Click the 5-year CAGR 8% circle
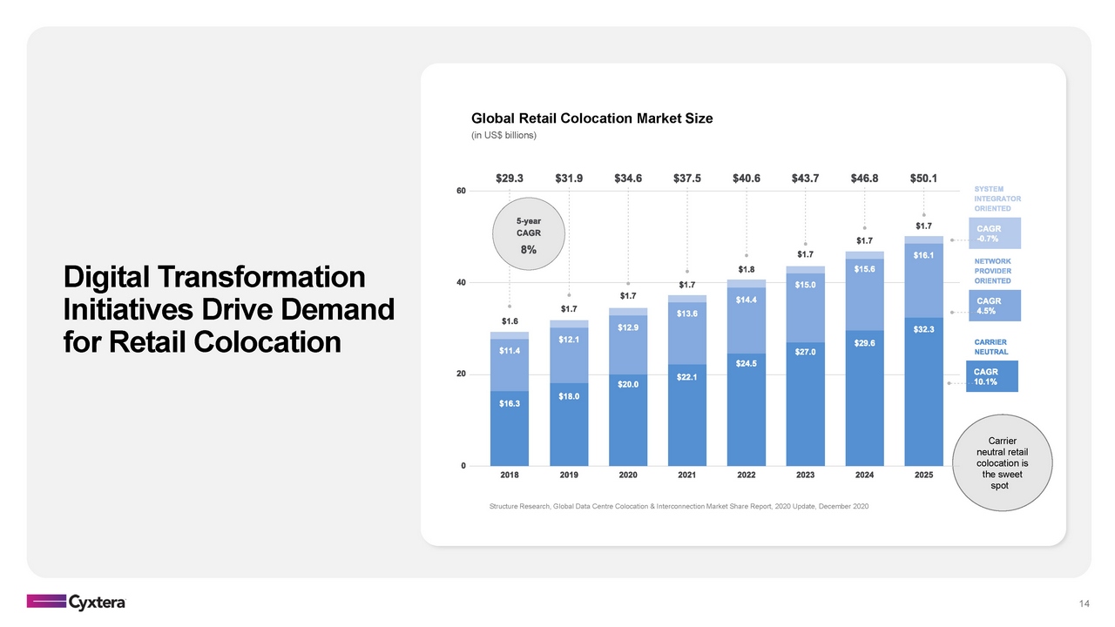Viewport: 1115px width, 627px height. coord(529,235)
